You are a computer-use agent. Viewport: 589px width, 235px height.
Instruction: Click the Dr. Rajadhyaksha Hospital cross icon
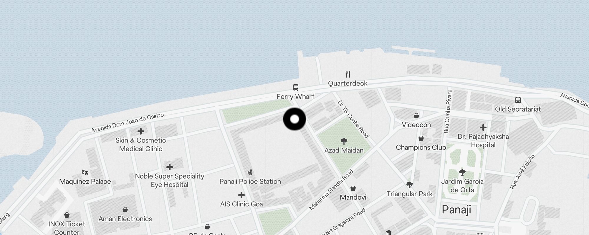pyautogui.click(x=483, y=127)
